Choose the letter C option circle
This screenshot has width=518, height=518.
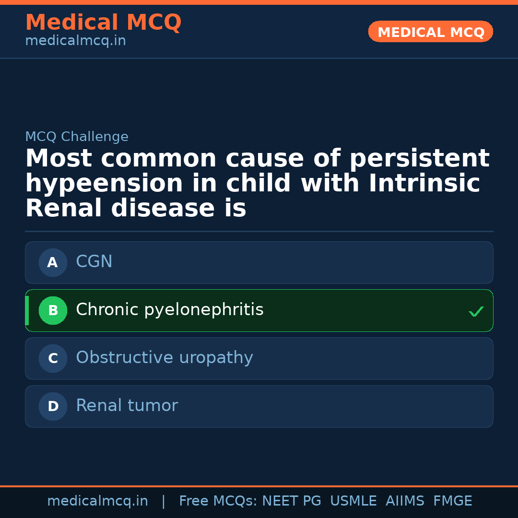pos(53,359)
